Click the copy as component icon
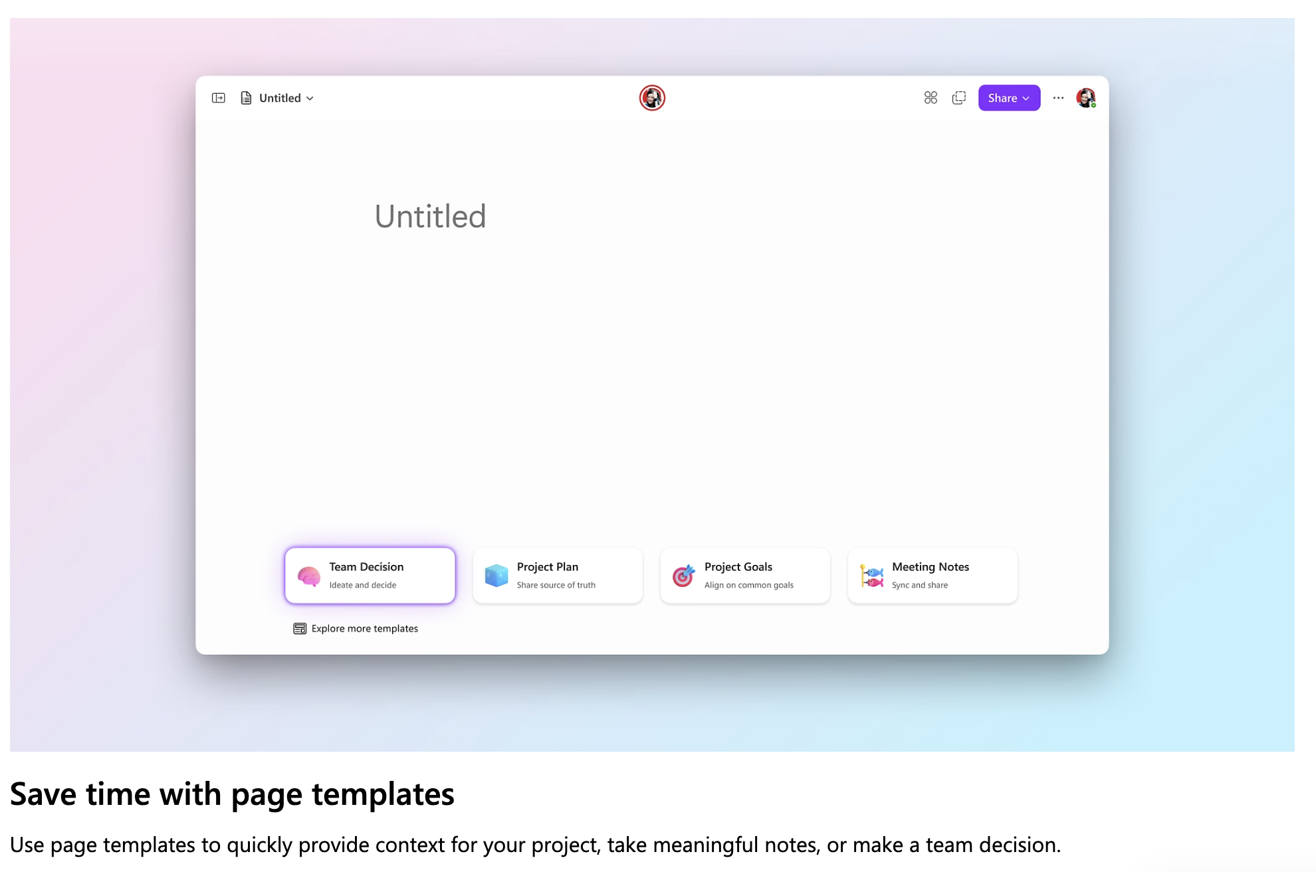Viewport: 1316px width, 872px height. (958, 98)
